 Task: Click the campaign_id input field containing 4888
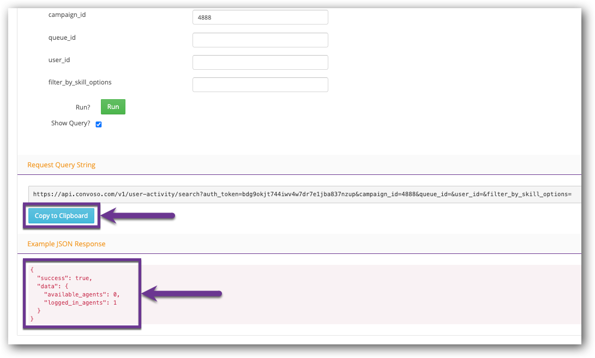[260, 17]
